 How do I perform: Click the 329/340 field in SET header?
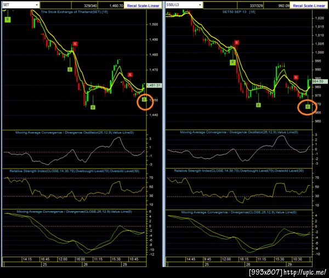pyautogui.click(x=84, y=5)
